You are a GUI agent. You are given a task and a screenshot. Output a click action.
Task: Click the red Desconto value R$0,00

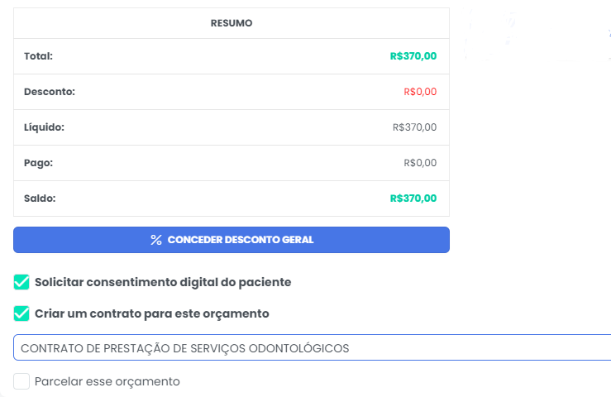click(x=420, y=92)
